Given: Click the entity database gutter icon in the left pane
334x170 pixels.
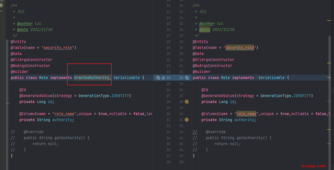Looking at the screenshot, I should [x=158, y=78].
